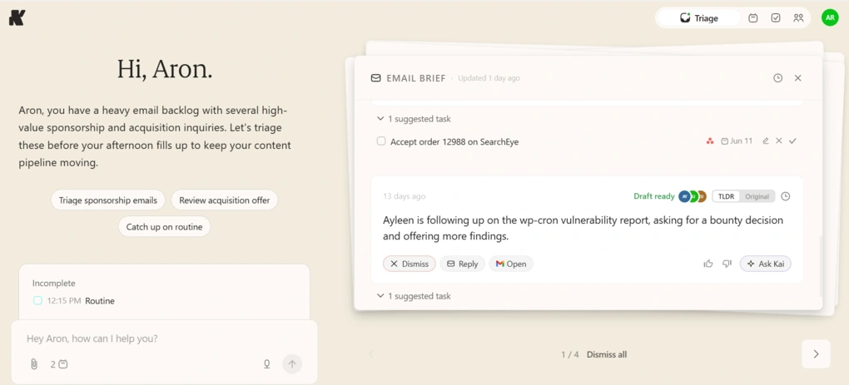
Task: Go to next brief card arrow
Action: tap(816, 354)
